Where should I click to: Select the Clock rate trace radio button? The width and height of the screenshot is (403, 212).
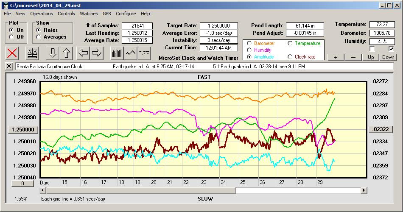290,56
